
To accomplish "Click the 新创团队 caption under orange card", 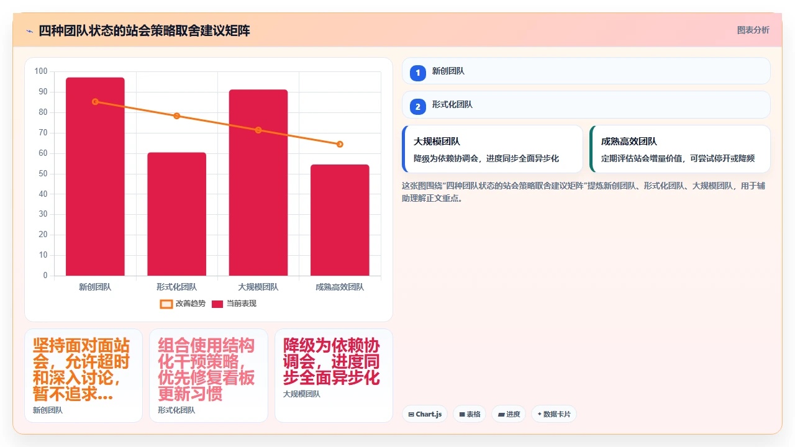I will coord(47,410).
